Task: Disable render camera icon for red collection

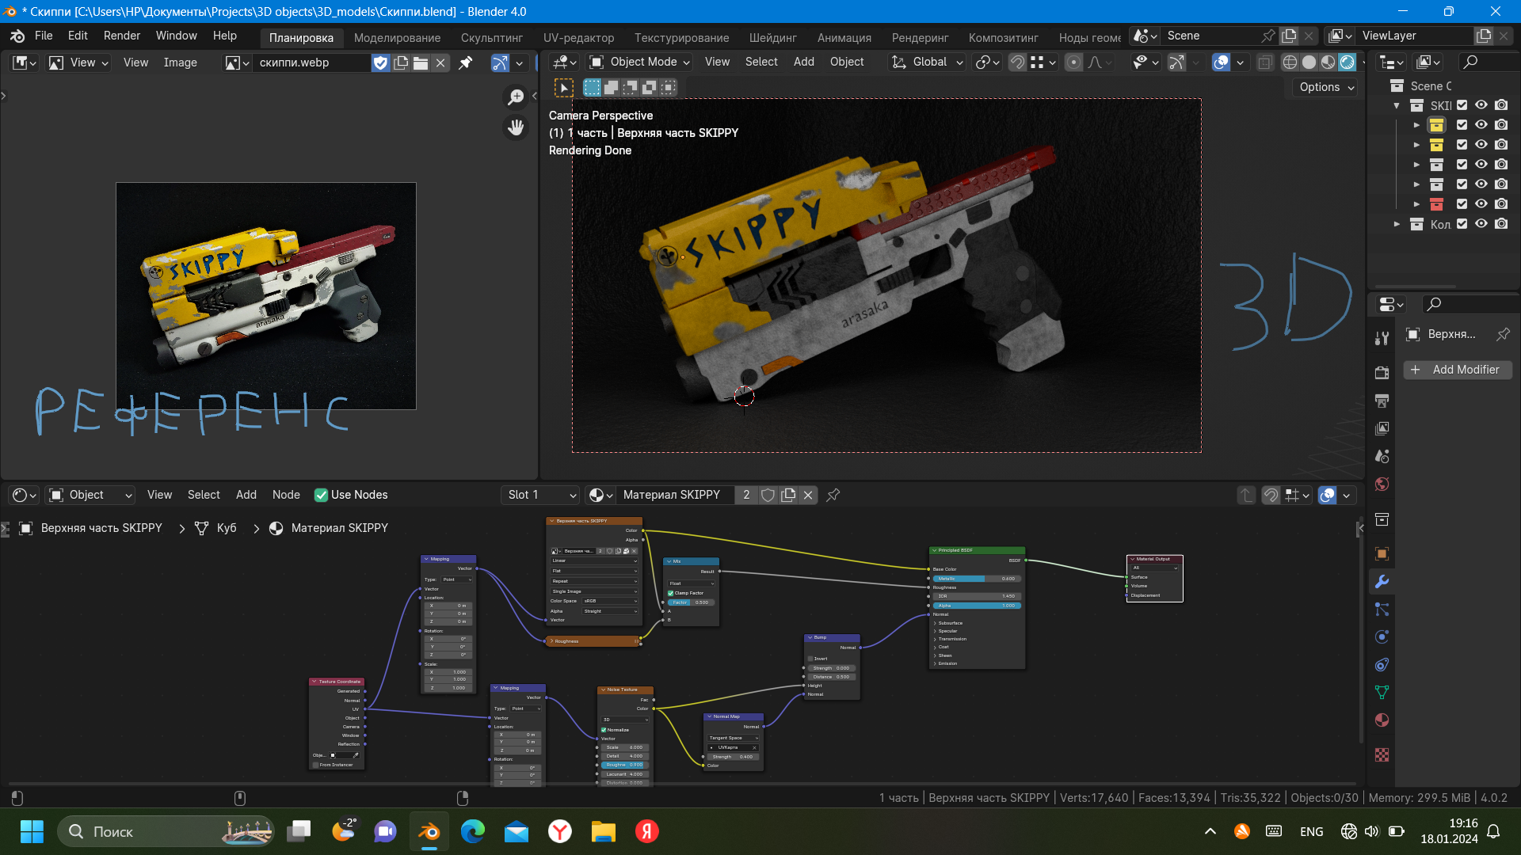Action: pos(1501,204)
